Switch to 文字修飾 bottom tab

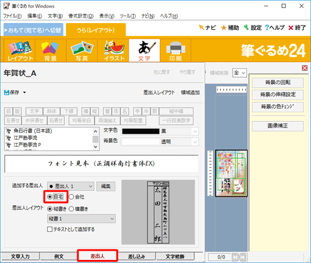175,256
